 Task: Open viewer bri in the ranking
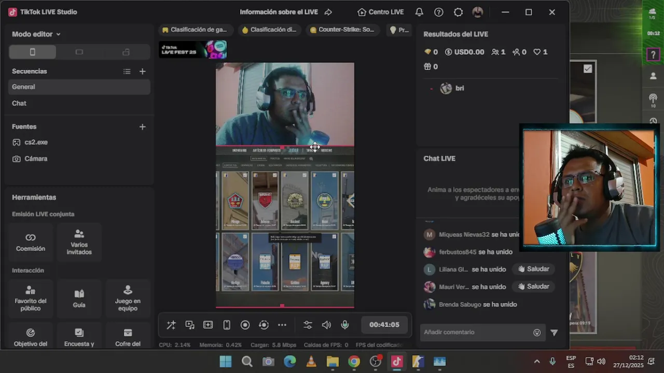point(452,88)
